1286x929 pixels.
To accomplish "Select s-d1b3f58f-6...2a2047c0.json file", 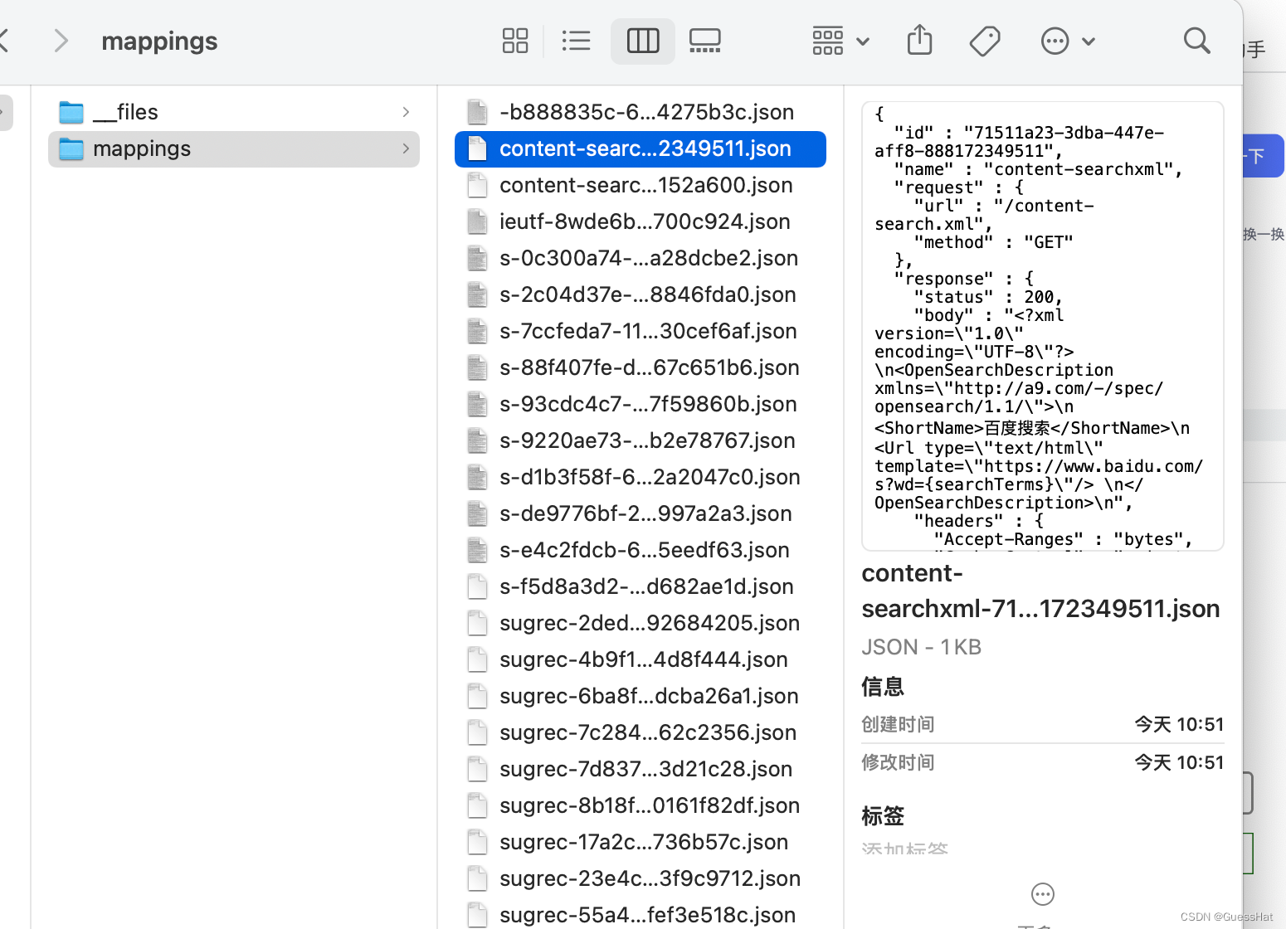I will (641, 477).
